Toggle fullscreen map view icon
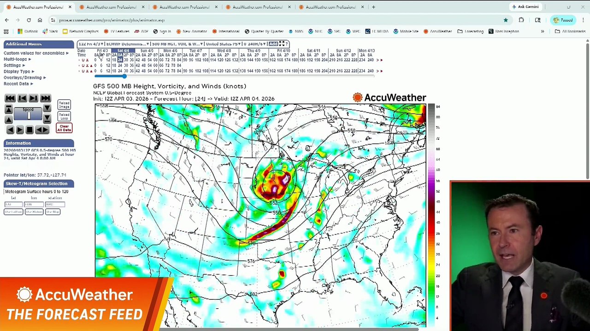Viewport: 590px width, 331px height. pyautogui.click(x=282, y=44)
